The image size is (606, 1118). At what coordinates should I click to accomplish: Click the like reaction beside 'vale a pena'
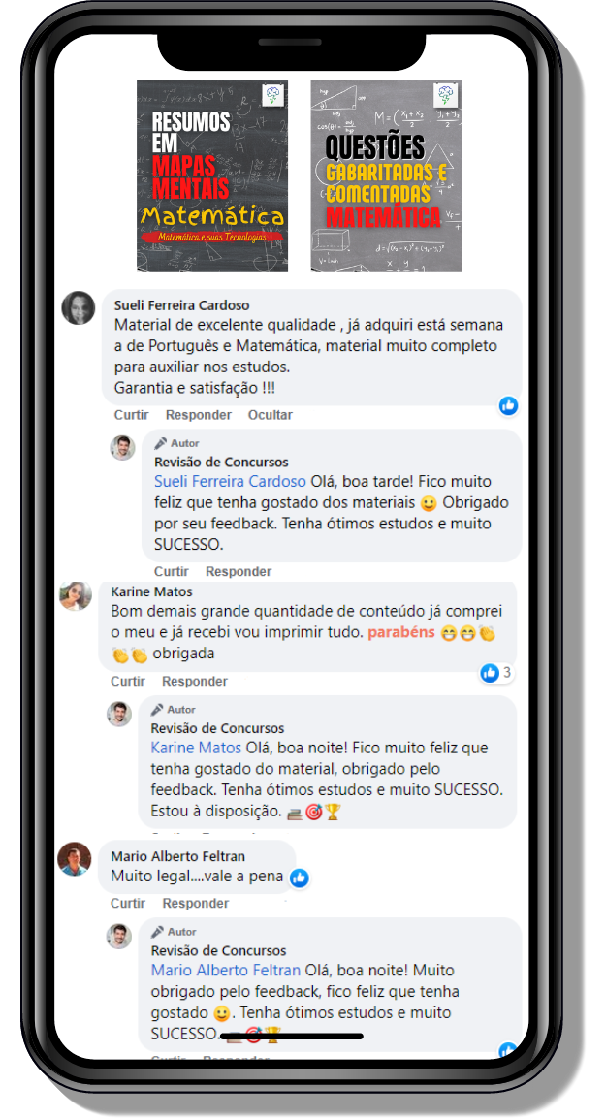pos(300,878)
